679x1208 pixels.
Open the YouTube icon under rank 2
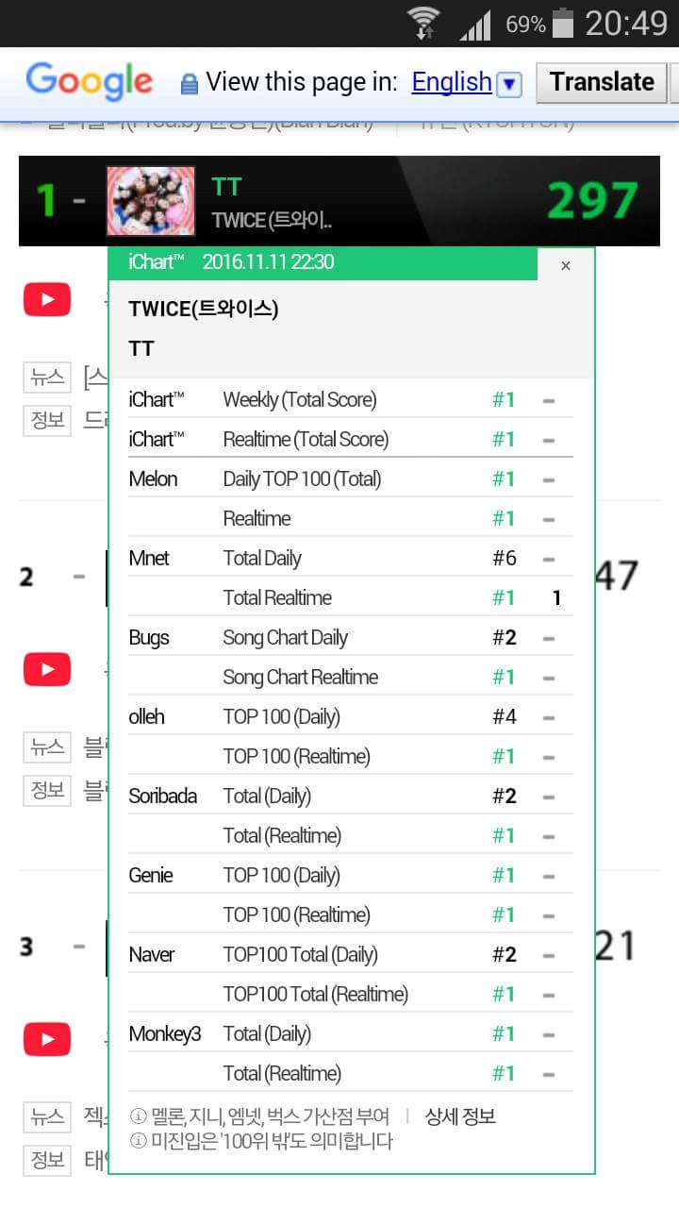pos(47,670)
